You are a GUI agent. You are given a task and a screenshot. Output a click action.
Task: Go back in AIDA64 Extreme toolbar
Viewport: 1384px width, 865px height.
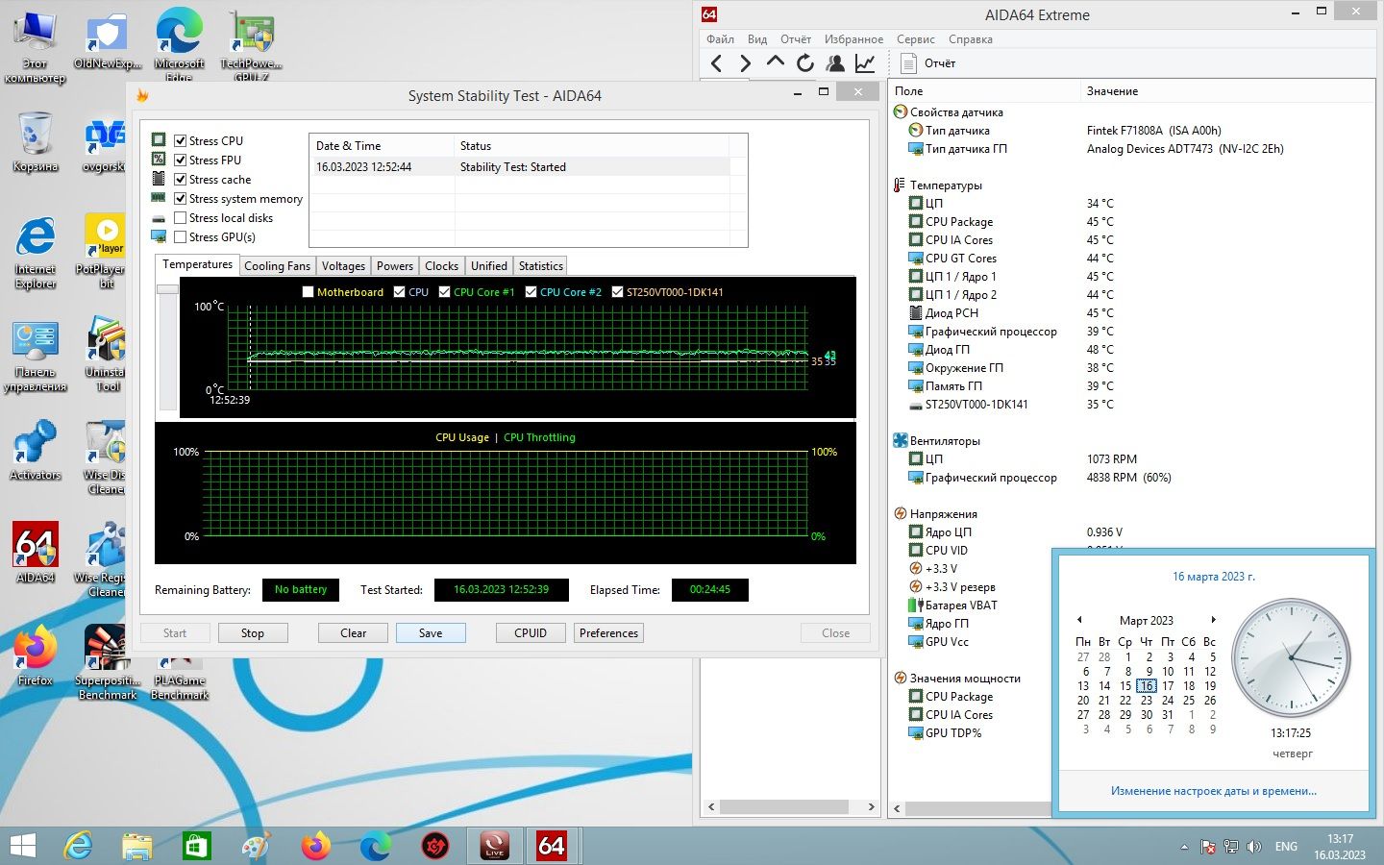coord(716,63)
